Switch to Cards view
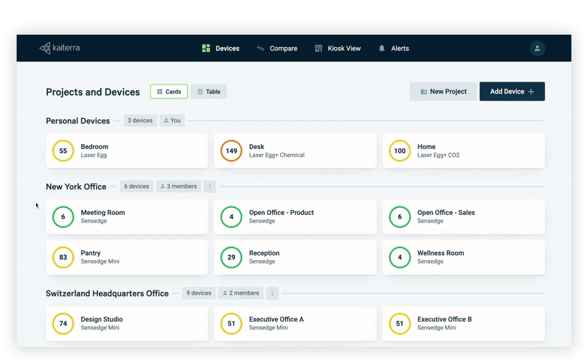 click(168, 92)
